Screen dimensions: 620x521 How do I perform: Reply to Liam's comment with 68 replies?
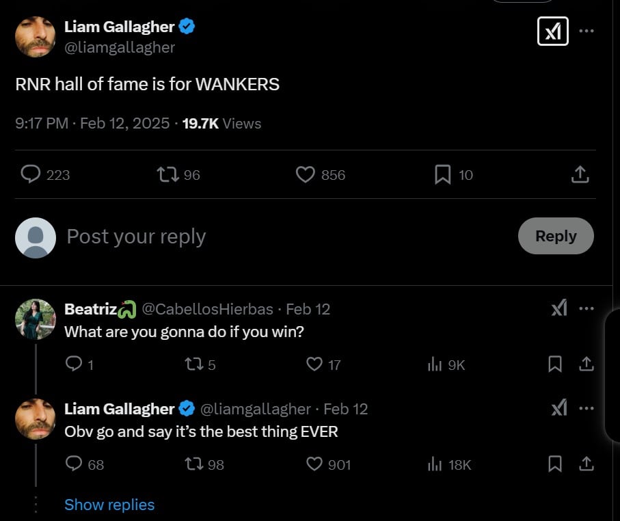[75, 464]
